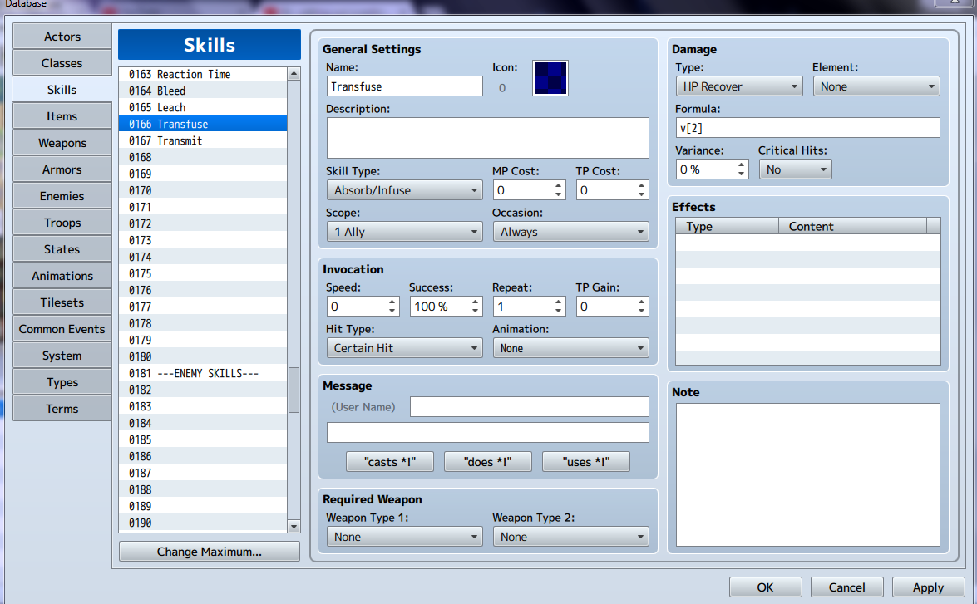This screenshot has width=977, height=604.
Task: Click the Change Maximum button
Action: 209,551
